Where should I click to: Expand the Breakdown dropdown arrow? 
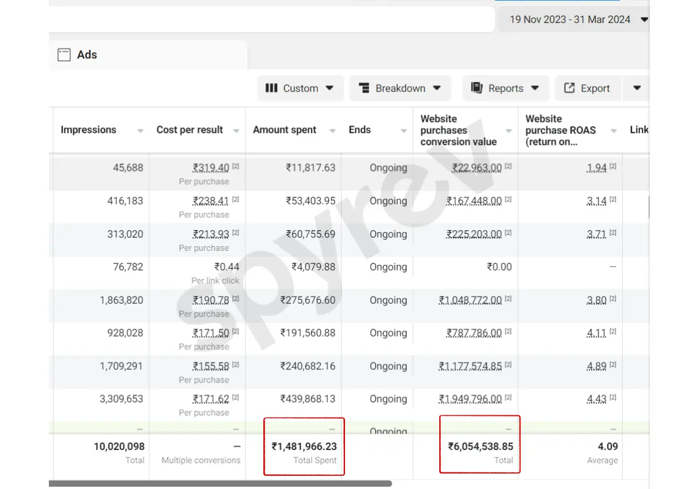(x=437, y=88)
